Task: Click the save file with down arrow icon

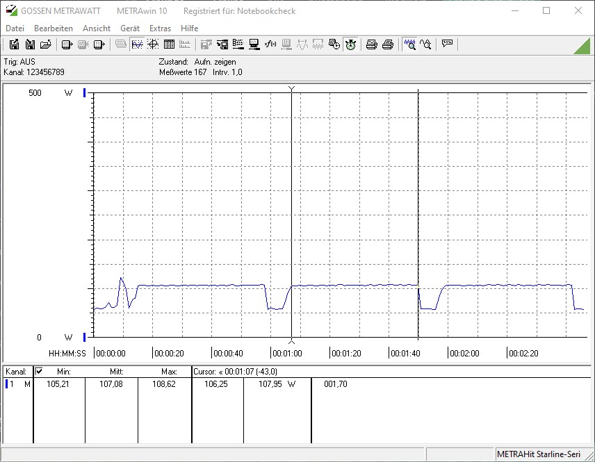Action: pyautogui.click(x=30, y=44)
